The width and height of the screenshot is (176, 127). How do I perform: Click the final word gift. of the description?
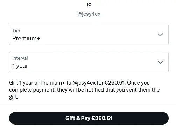[14, 97]
